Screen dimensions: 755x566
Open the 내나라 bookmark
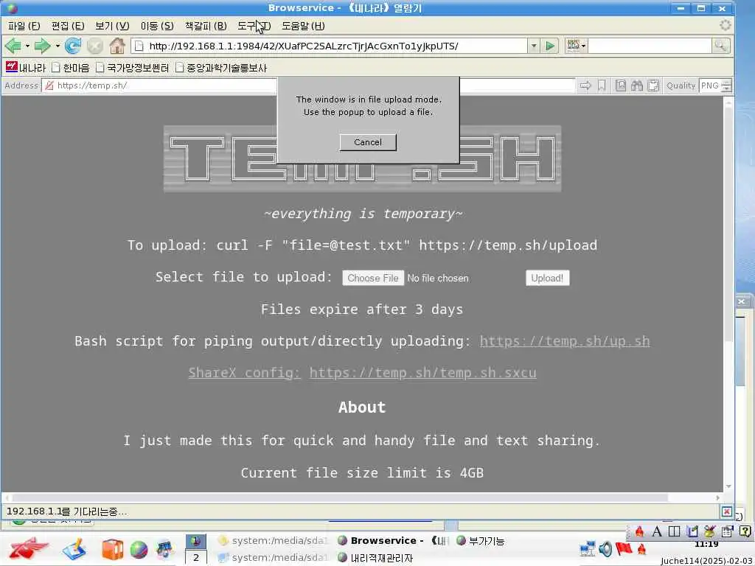[26, 67]
